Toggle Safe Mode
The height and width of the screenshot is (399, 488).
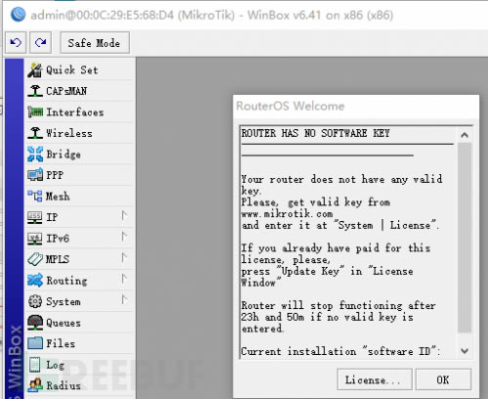click(95, 43)
